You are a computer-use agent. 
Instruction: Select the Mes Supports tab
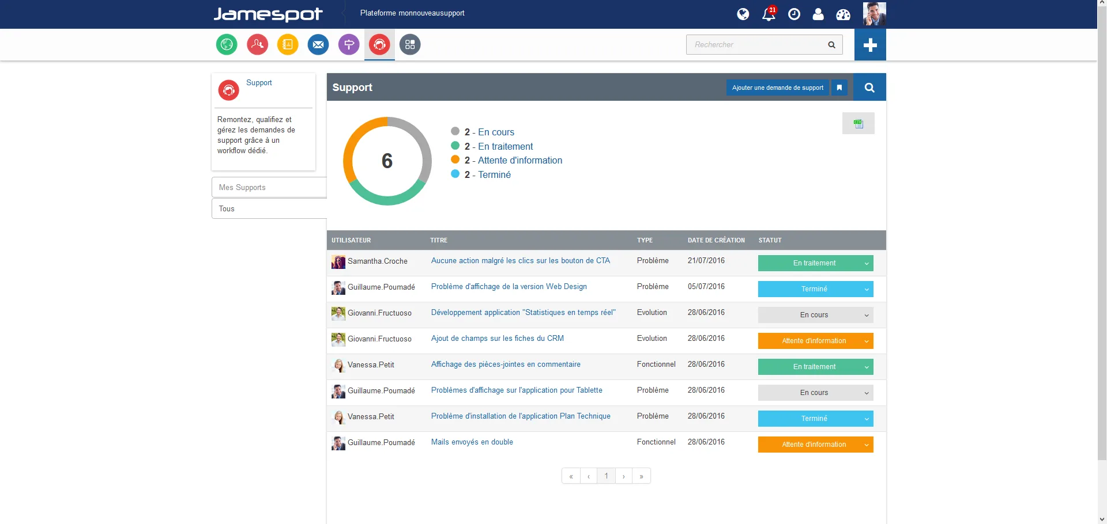pyautogui.click(x=269, y=188)
